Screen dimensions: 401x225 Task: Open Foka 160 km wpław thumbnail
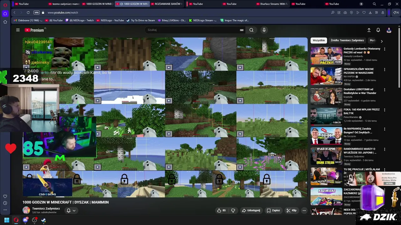326,116
